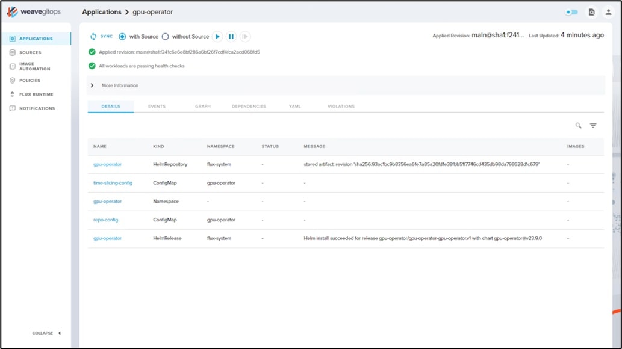Click the Message column header
The height and width of the screenshot is (349, 622).
pos(314,146)
